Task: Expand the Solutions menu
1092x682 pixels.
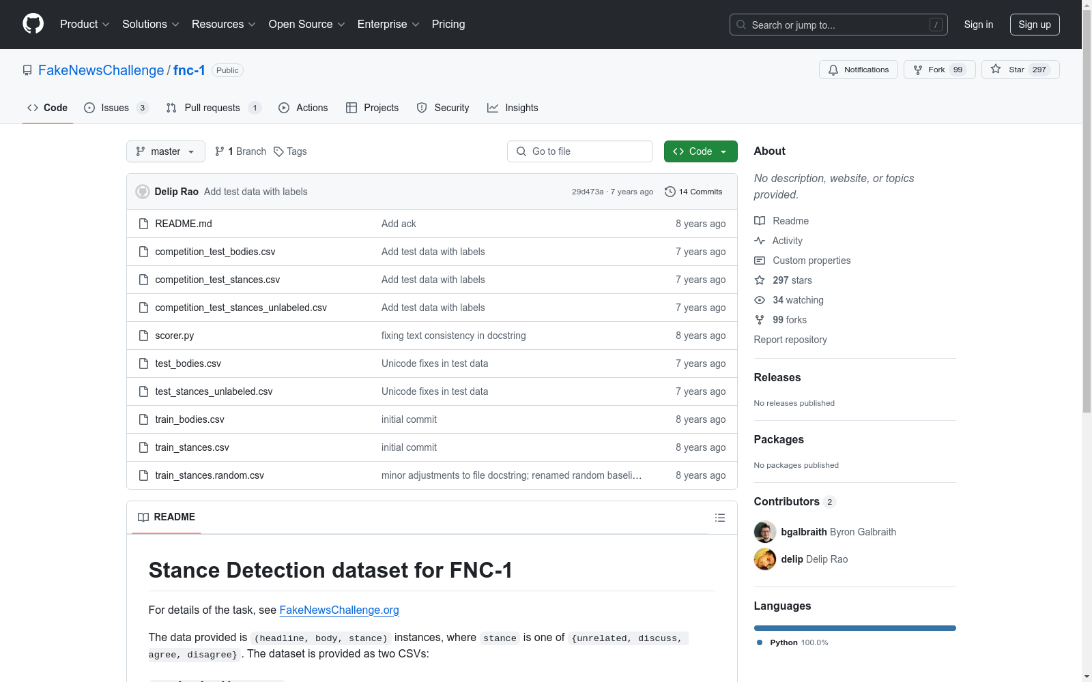Action: pyautogui.click(x=151, y=25)
